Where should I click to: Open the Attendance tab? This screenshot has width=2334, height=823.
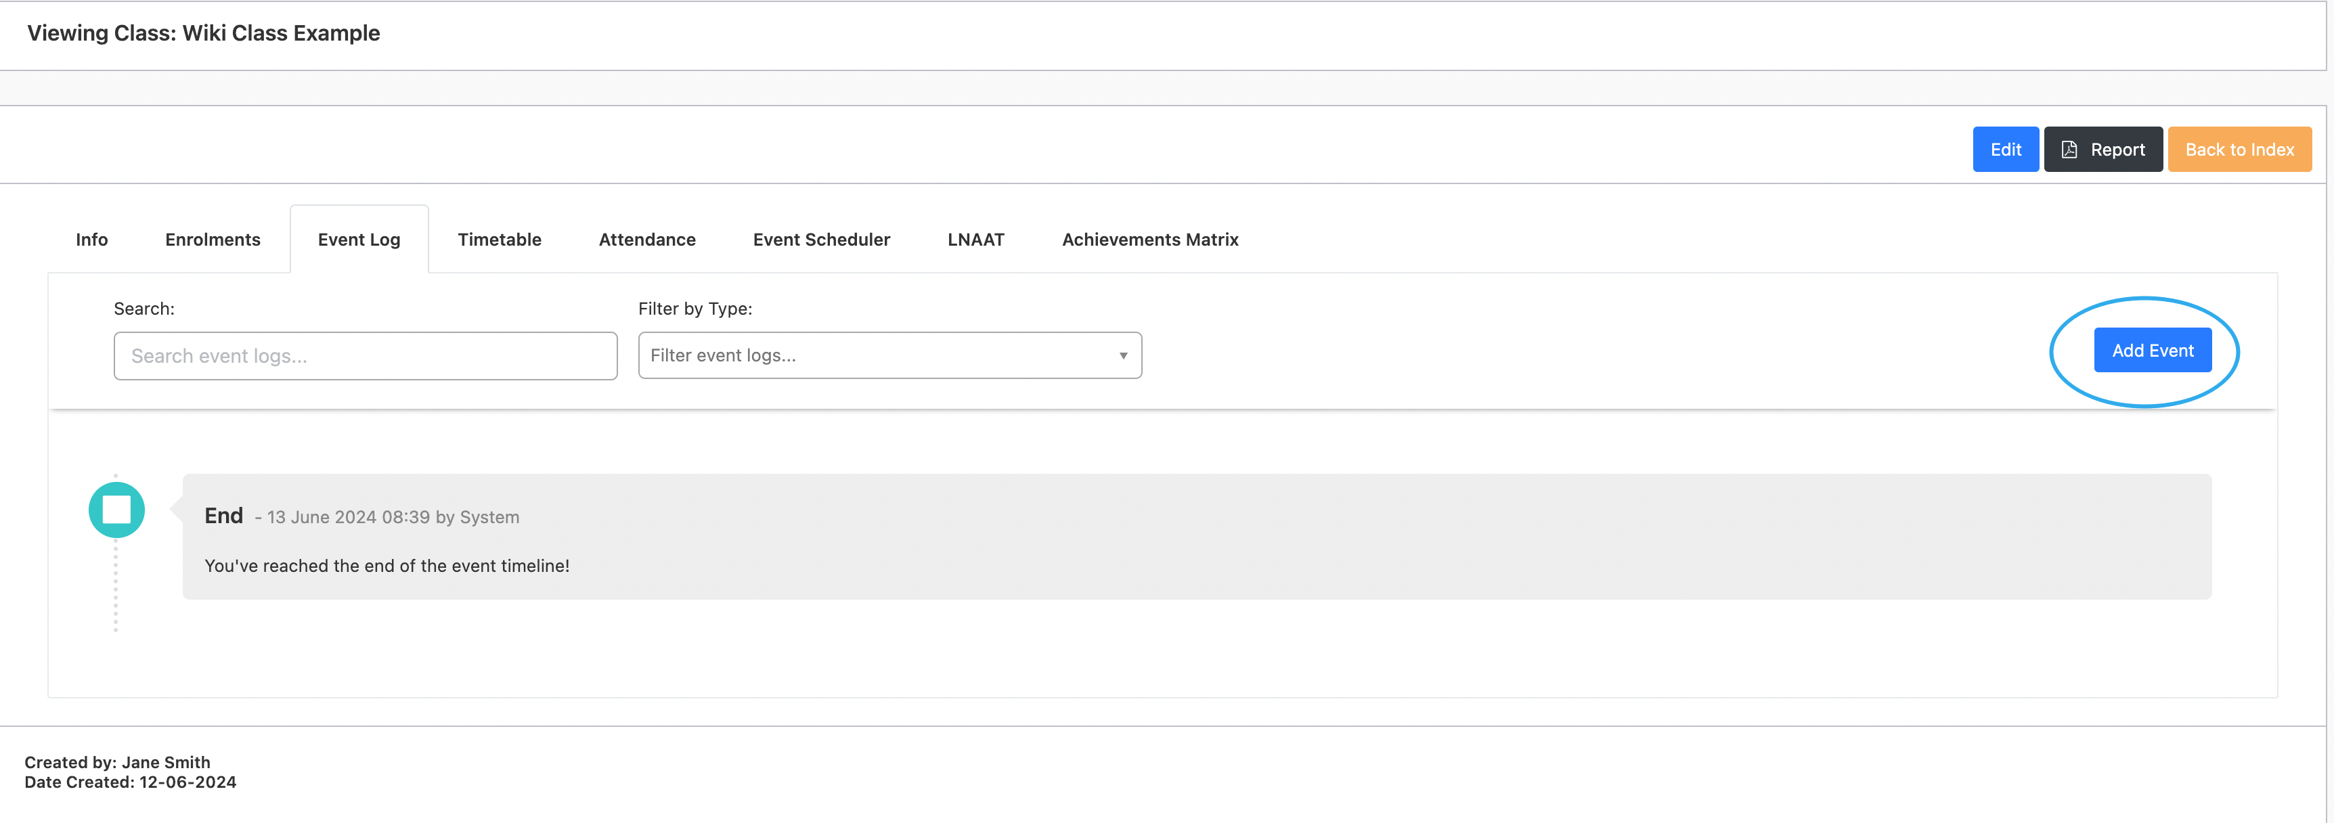[x=647, y=240]
